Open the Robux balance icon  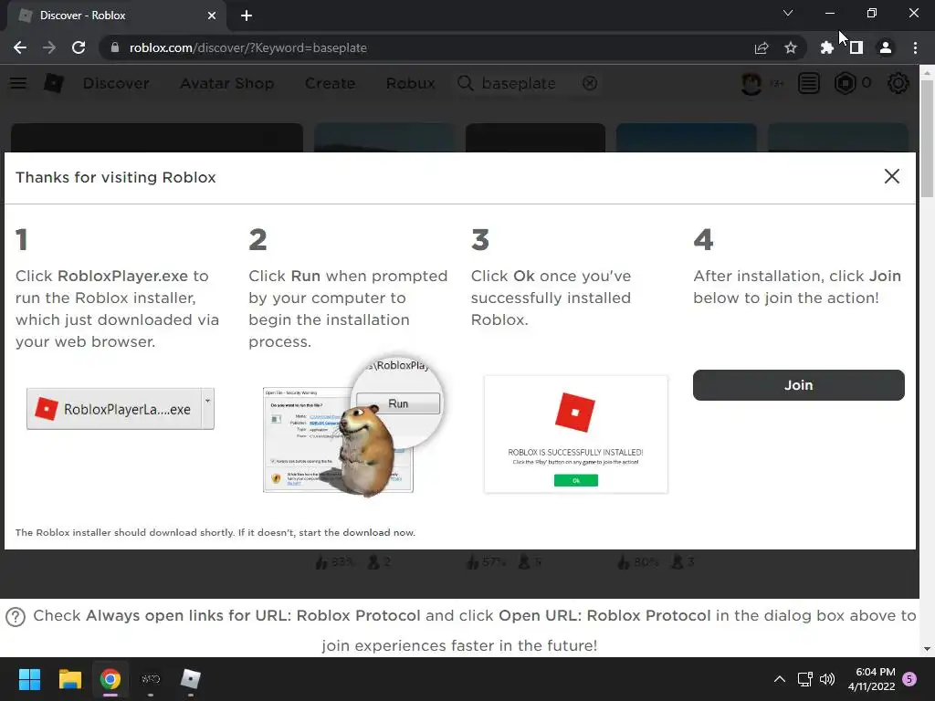point(845,83)
